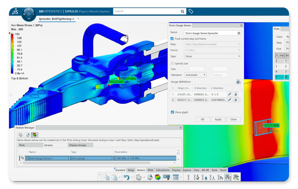298x189 pixels.
Task: Close the Feature Manager panel
Action: point(181,128)
